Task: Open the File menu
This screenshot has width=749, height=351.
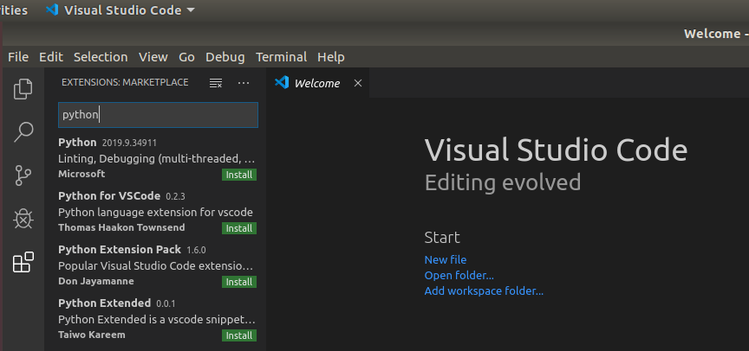Action: pos(18,57)
